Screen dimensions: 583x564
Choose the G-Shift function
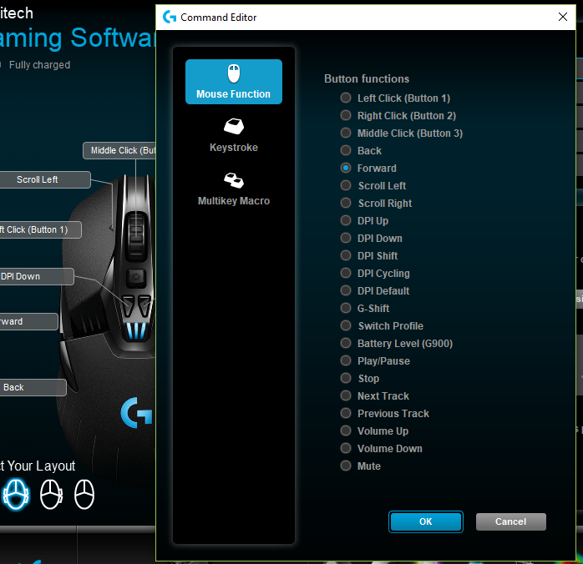click(346, 308)
